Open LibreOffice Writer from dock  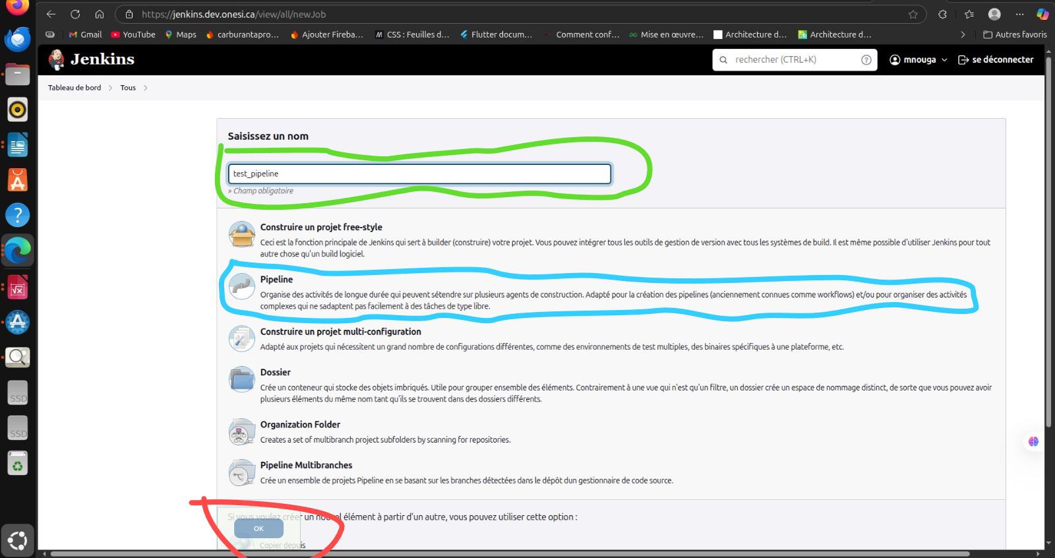[x=18, y=145]
